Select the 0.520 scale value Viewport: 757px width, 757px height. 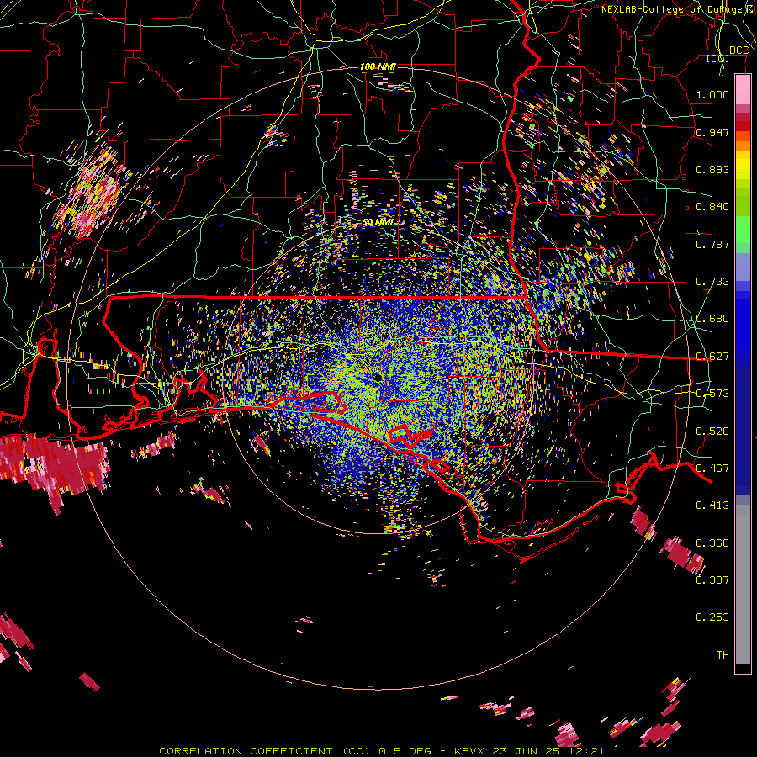pyautogui.click(x=712, y=431)
